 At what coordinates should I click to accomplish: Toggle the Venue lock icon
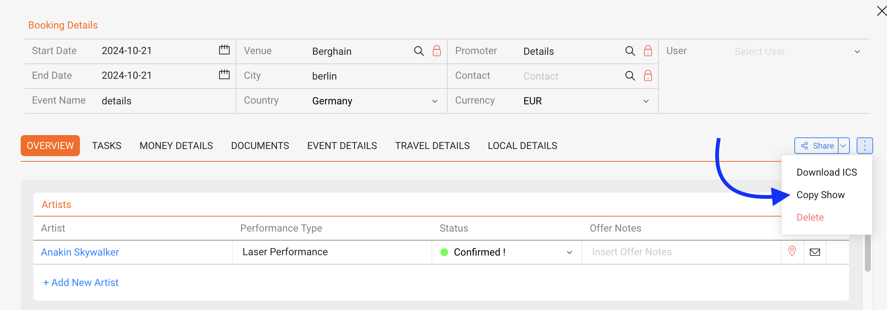point(437,51)
